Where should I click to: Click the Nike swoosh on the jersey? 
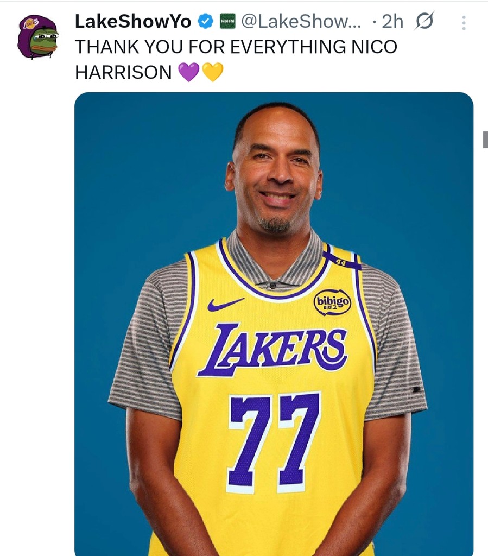tap(225, 304)
